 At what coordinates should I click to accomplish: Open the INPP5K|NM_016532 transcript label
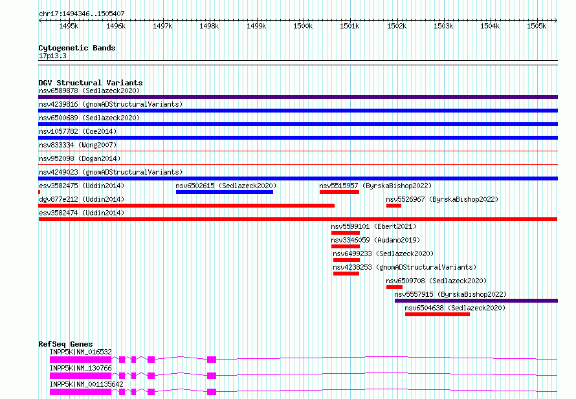81,352
